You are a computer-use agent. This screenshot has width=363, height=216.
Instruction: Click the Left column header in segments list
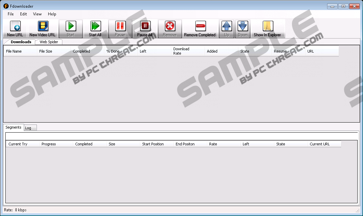tap(257, 144)
